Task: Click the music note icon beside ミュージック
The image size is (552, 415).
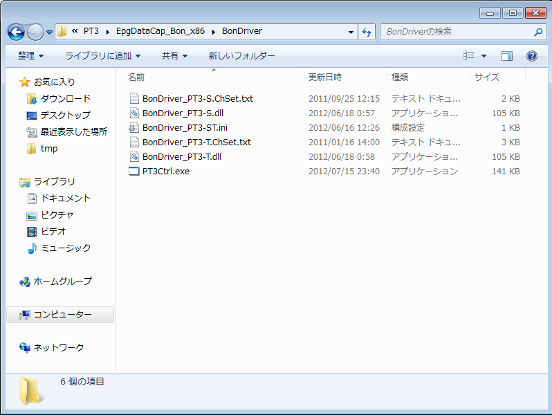Action: (x=32, y=248)
